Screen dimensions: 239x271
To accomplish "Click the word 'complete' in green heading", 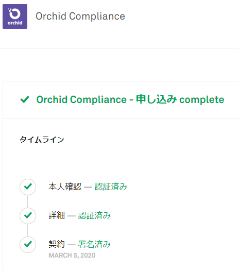I will [202, 100].
